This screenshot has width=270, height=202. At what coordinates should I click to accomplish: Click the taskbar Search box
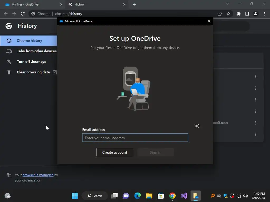pyautogui.click(x=95, y=196)
